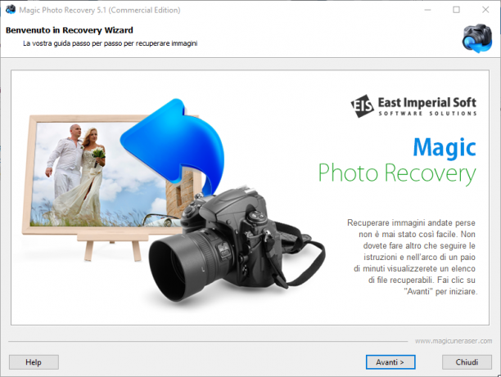Viewport: 501px width, 377px height.
Task: Click the 'Recuperare immagini andate perse' paragraph
Action: (412, 257)
